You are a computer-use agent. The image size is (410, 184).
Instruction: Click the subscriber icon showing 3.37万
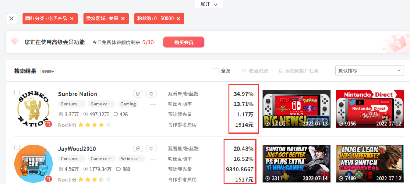tap(61, 115)
